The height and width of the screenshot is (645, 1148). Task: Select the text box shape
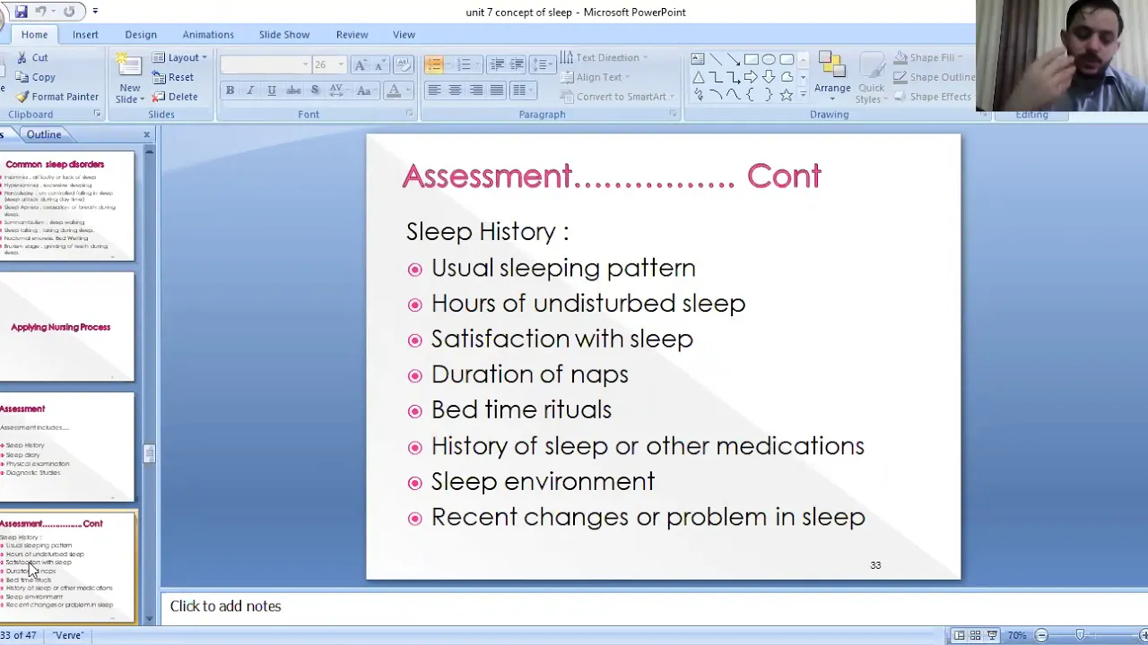click(698, 59)
